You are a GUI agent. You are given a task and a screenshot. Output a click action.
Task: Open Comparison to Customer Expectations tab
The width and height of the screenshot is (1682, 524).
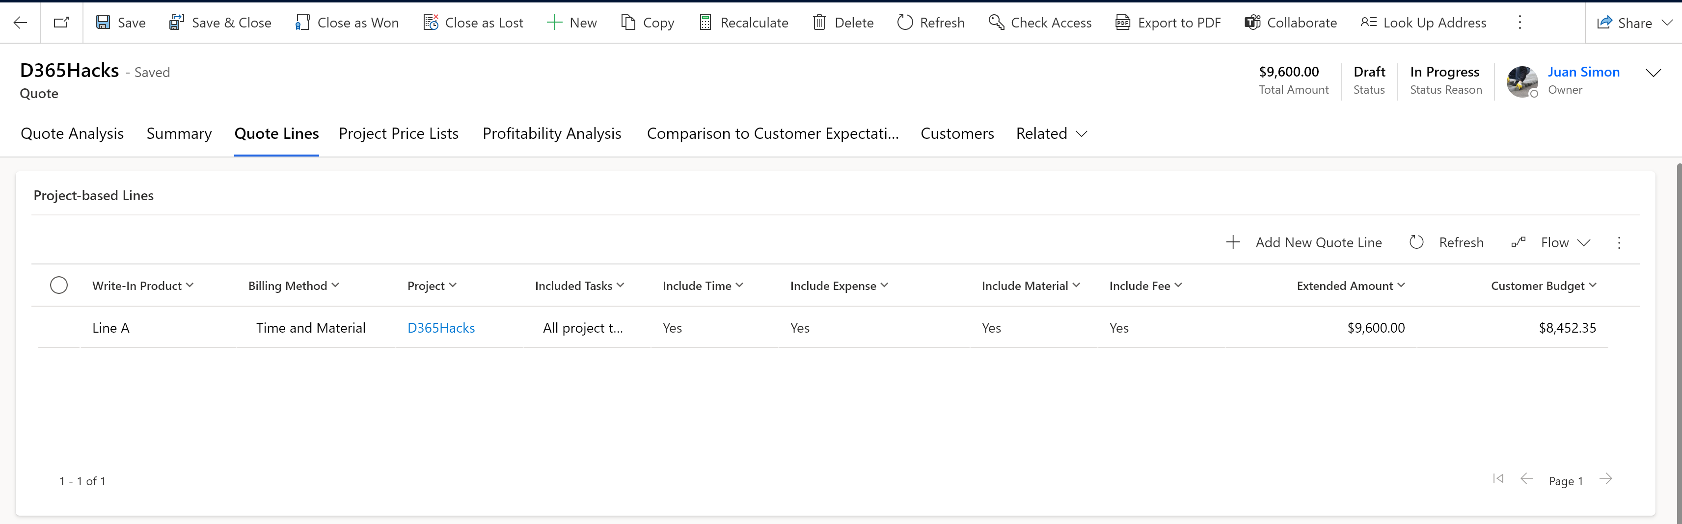pyautogui.click(x=772, y=134)
